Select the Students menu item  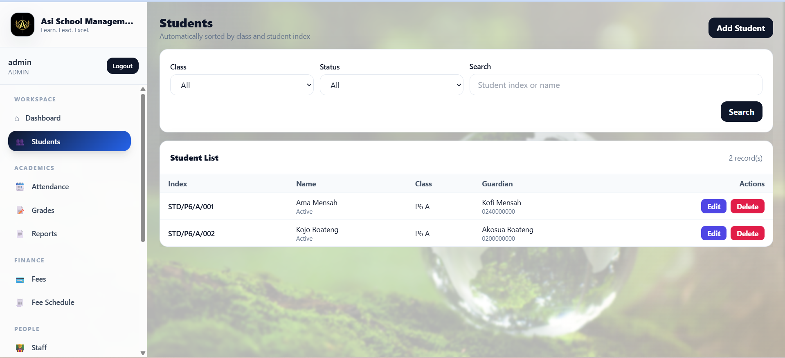[x=70, y=141]
